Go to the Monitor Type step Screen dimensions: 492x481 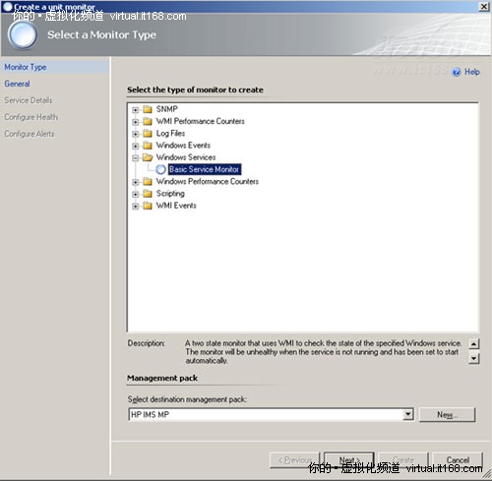(26, 67)
